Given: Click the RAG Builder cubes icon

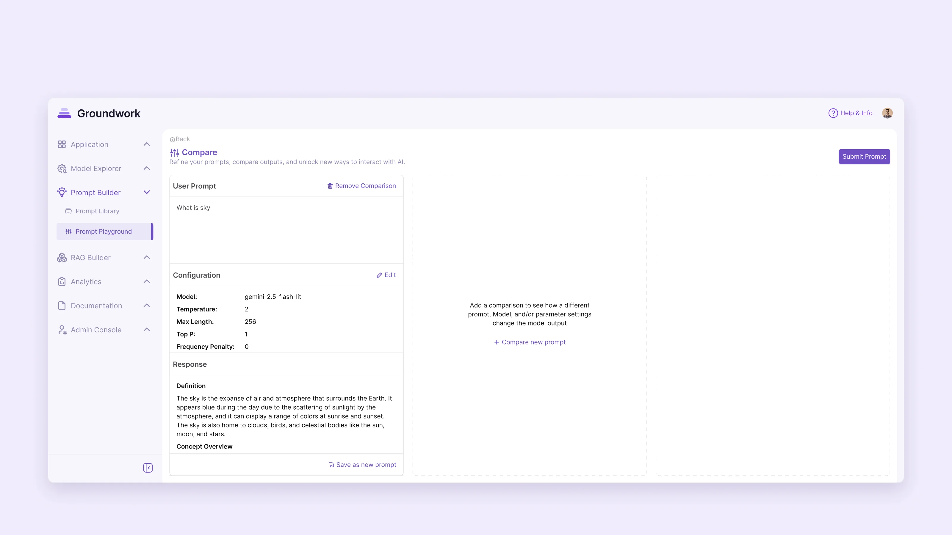Looking at the screenshot, I should tap(62, 257).
